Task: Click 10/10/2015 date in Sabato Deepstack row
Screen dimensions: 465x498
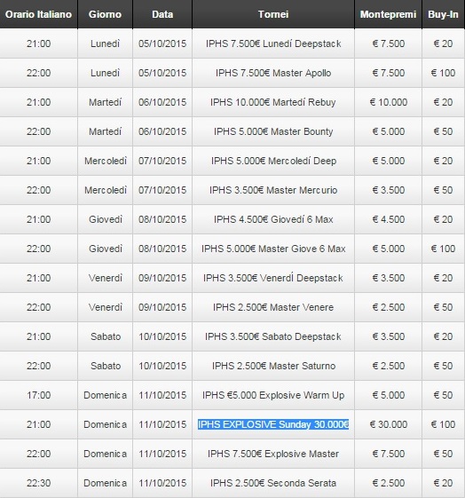Action: (x=162, y=336)
